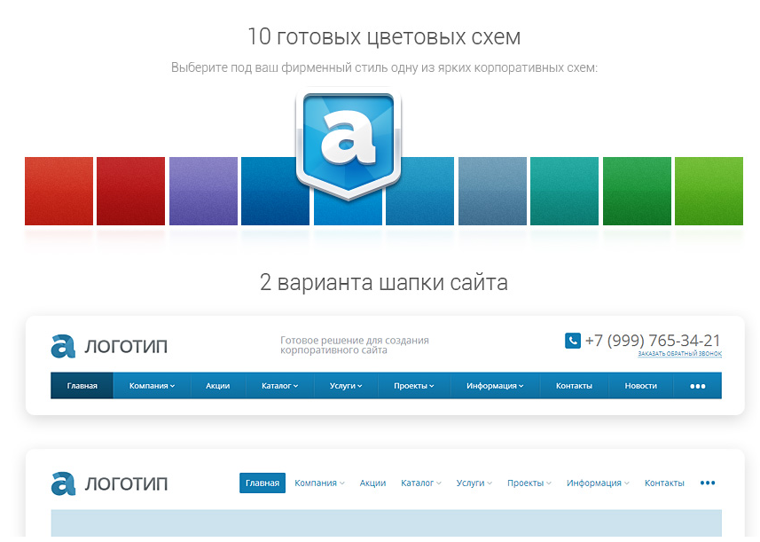Click the Заказать обратный звонок link
Screen dimensions: 760x542
679,354
